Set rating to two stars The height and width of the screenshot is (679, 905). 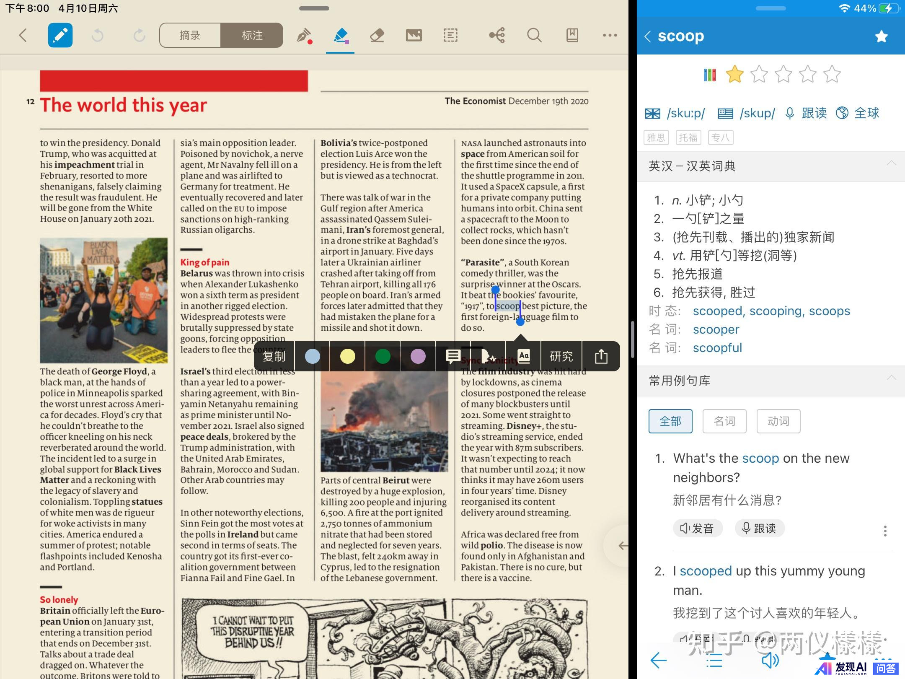coord(759,75)
